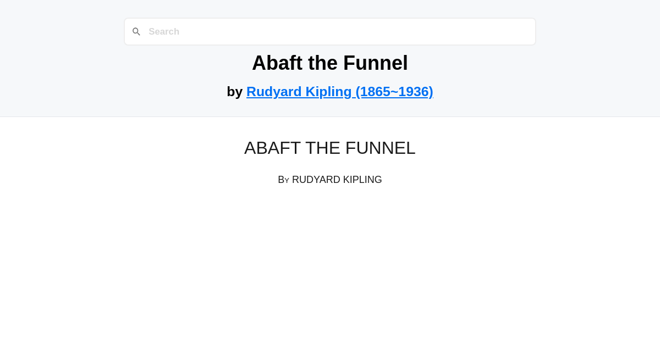Image resolution: width=660 pixels, height=345 pixels.
Task: Click the By Rudyard Kipling byline text
Action: point(330,179)
